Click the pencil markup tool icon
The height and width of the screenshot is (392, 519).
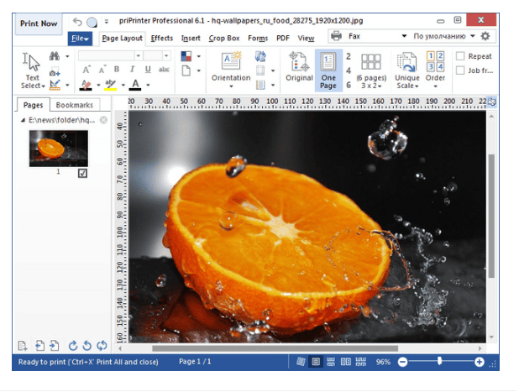pyautogui.click(x=55, y=85)
